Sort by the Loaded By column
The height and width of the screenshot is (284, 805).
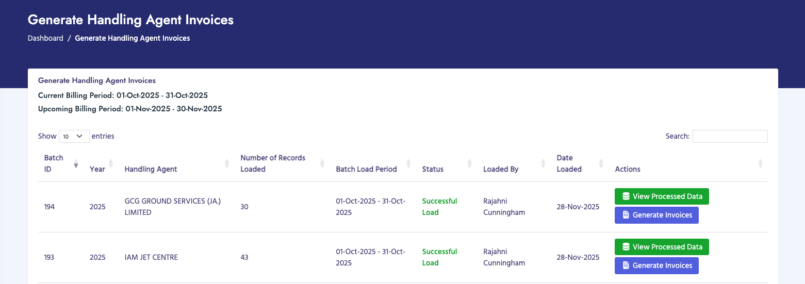[514, 163]
